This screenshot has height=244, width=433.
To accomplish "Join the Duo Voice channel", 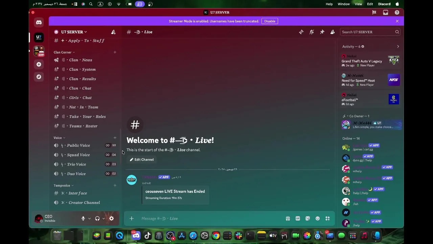I will click(x=85, y=174).
